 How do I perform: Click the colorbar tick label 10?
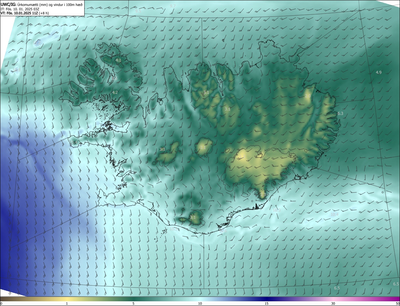coord(200,303)
